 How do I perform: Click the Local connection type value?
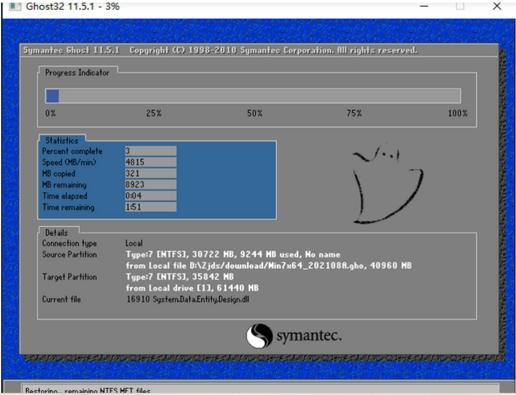point(134,243)
